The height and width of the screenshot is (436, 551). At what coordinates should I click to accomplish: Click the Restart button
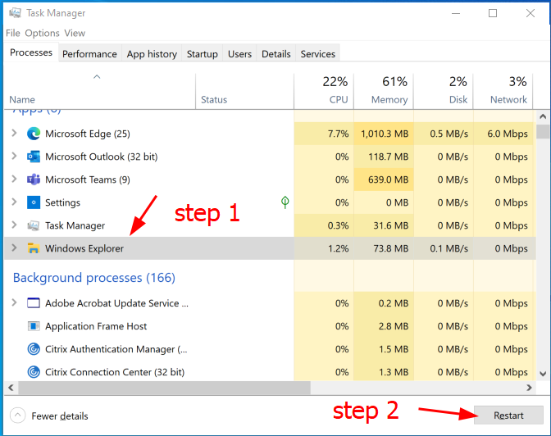coord(508,416)
